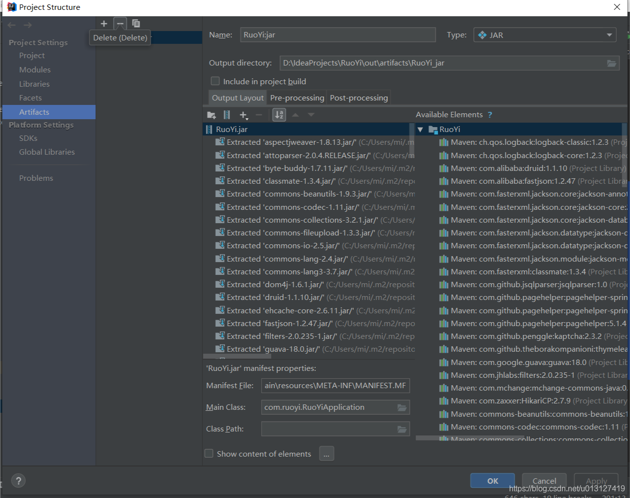Browse for Output directory folder icon

click(x=612, y=63)
